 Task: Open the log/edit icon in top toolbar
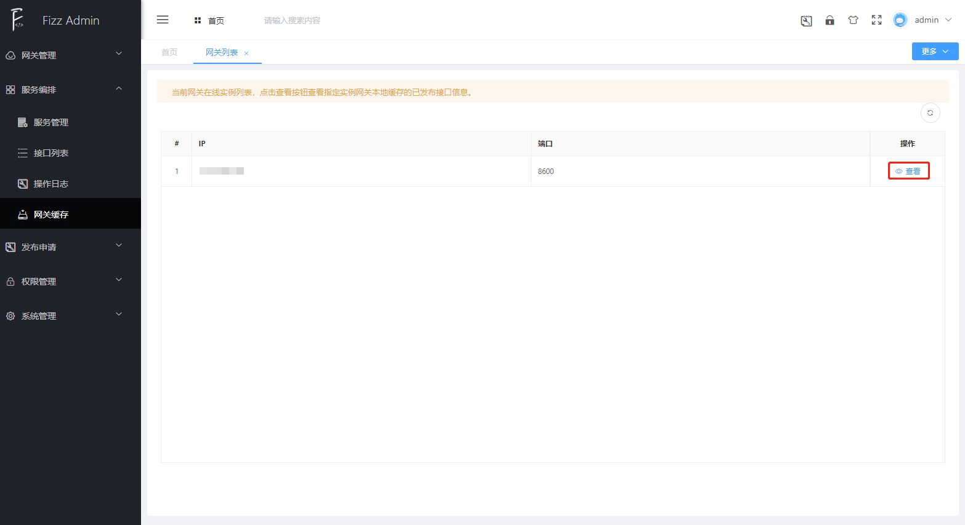pos(806,20)
